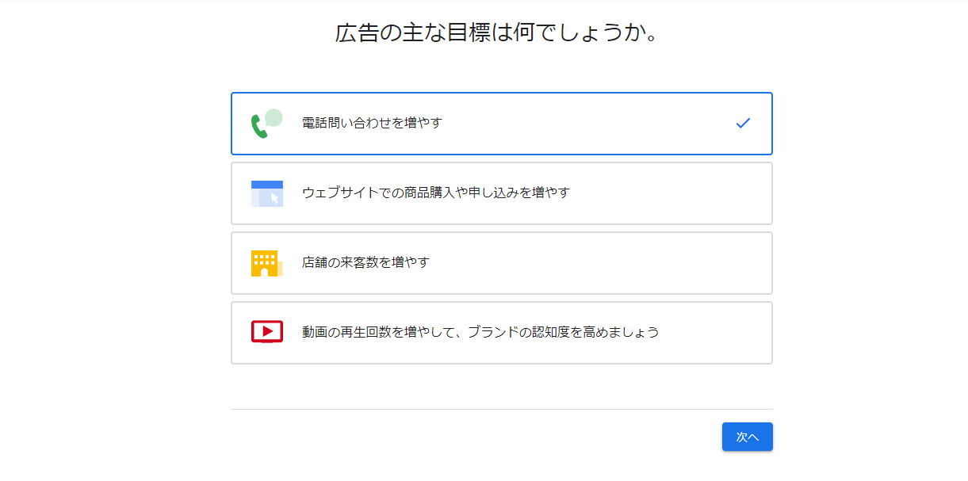Click the cursor arrow inside the website icon
Image resolution: width=968 pixels, height=481 pixels.
(x=274, y=198)
